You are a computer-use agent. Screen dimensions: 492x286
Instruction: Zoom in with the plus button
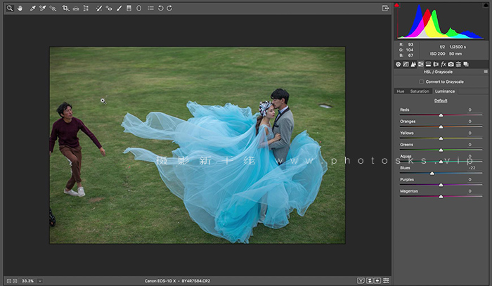click(x=15, y=281)
